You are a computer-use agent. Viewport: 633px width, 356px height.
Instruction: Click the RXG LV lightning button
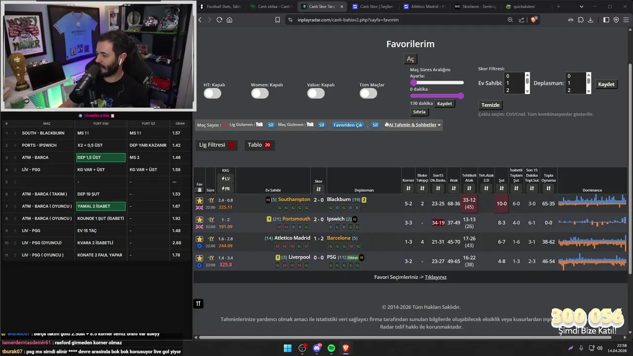(x=226, y=178)
